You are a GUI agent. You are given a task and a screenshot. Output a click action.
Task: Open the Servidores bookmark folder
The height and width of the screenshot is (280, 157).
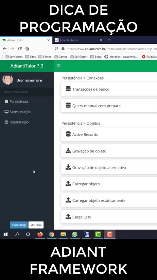14,57
